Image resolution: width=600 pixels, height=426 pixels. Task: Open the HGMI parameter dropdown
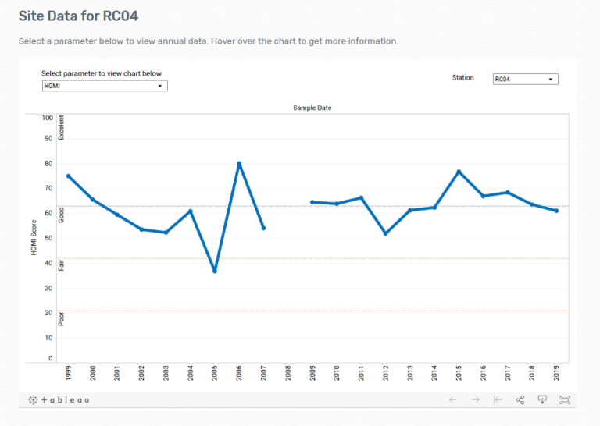tap(105, 86)
